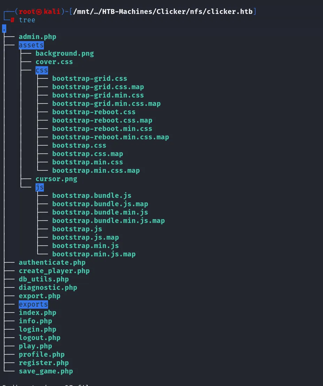Click authenticate.php in the listing

(x=52, y=263)
